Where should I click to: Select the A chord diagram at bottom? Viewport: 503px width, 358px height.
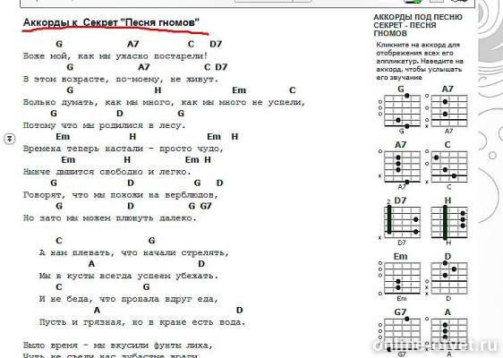[448, 333]
